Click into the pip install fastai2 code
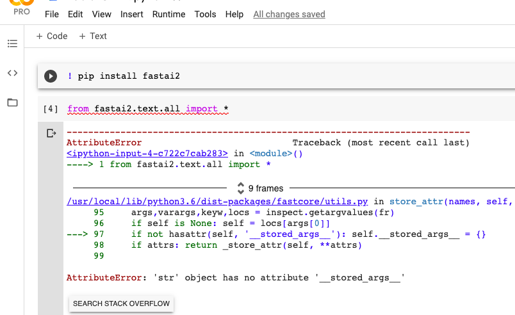This screenshot has height=315, width=515. [124, 76]
